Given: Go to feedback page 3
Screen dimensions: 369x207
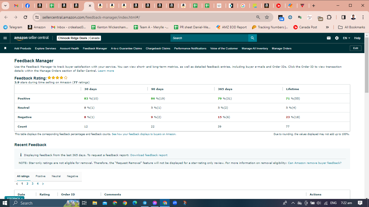Looking at the screenshot, I should point(32,184).
